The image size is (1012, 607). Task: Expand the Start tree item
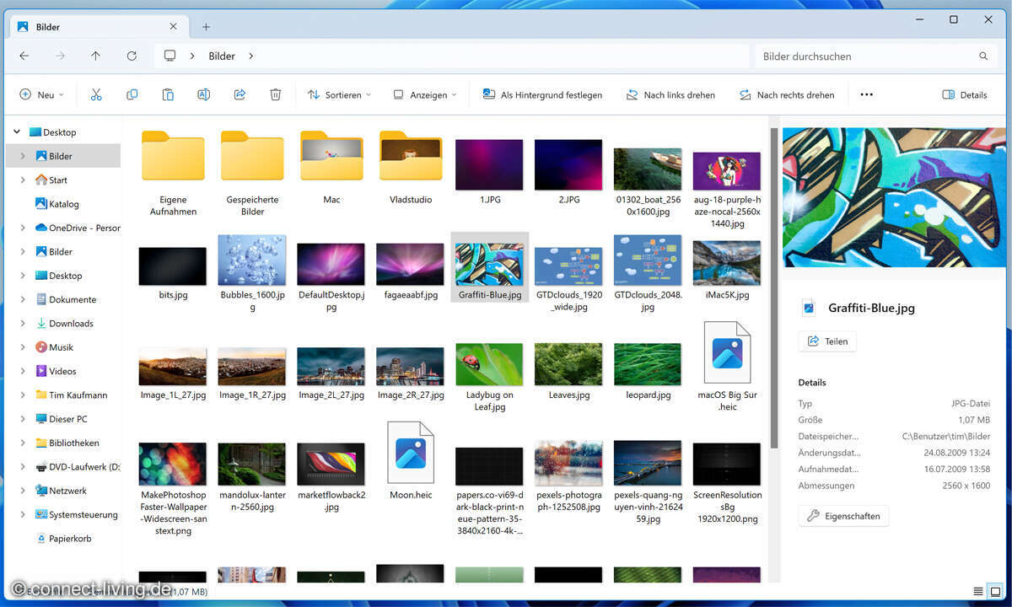point(23,180)
